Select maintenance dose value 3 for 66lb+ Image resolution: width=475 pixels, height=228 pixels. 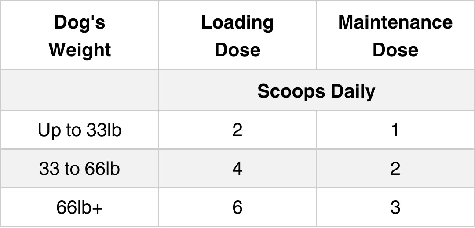coord(395,207)
